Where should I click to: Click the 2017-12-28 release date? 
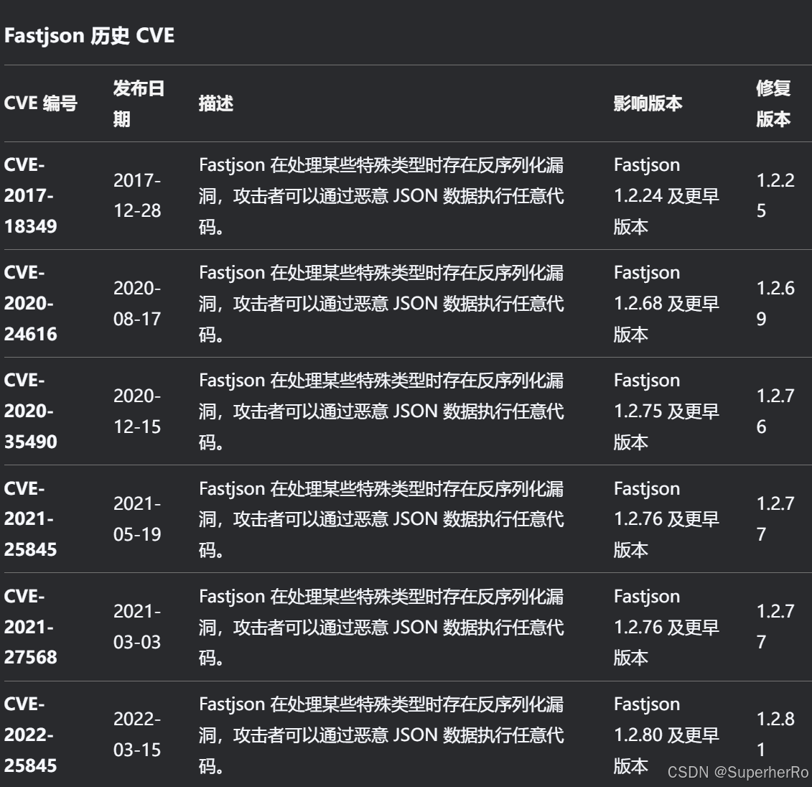[137, 195]
